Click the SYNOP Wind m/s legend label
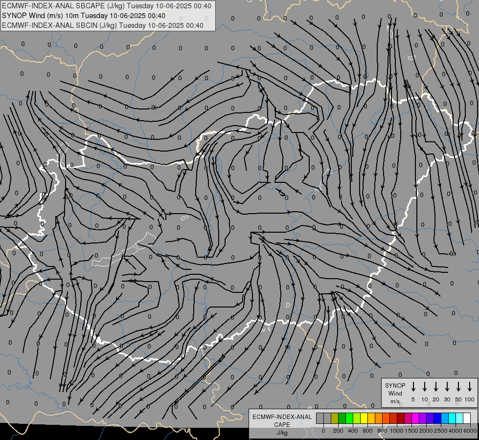 (395, 393)
